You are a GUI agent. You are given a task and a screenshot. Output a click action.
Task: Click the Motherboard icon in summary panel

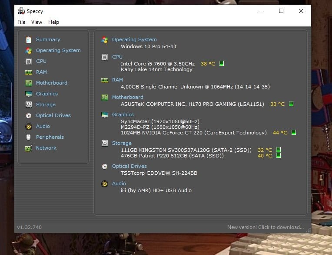point(105,98)
